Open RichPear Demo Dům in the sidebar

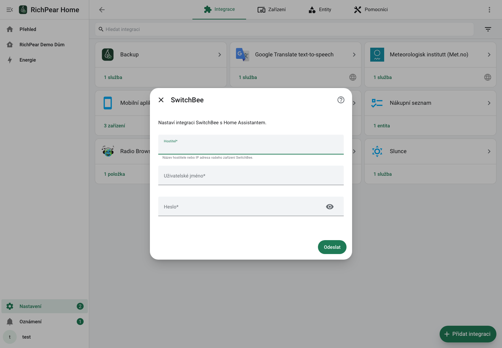coord(45,45)
